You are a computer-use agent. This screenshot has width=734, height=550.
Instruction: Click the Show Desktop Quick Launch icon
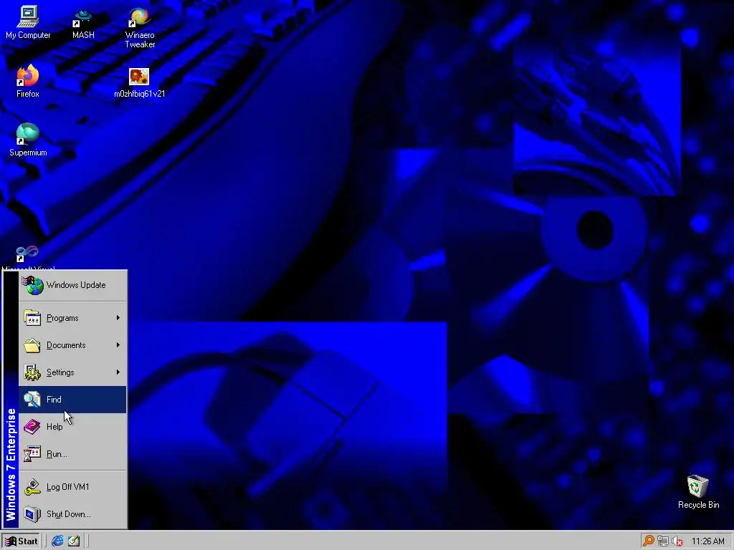pos(74,541)
